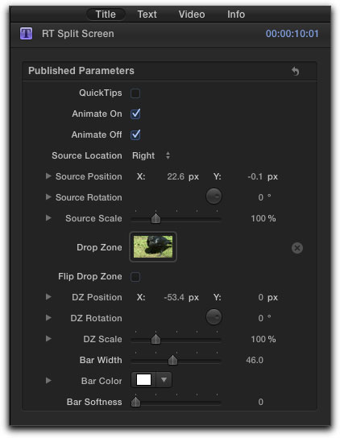
Task: Expand the DZ Scale disclosure triangle
Action: [x=48, y=338]
